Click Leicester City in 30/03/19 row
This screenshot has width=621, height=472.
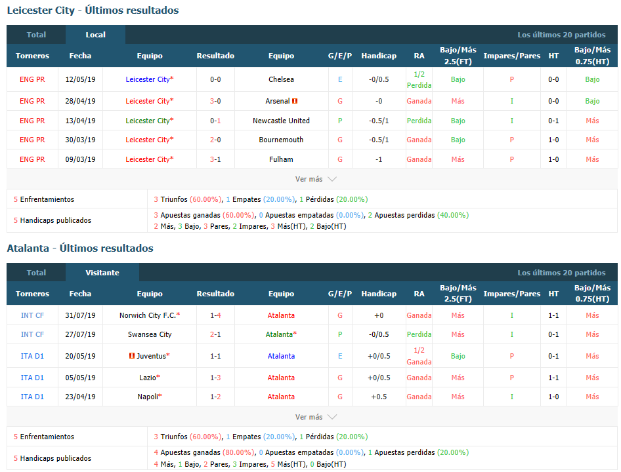pyautogui.click(x=148, y=140)
